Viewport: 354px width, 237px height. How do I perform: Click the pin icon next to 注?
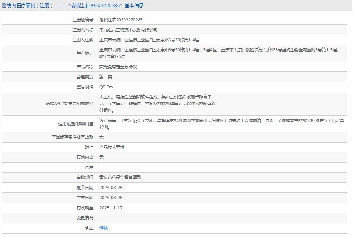87,228
